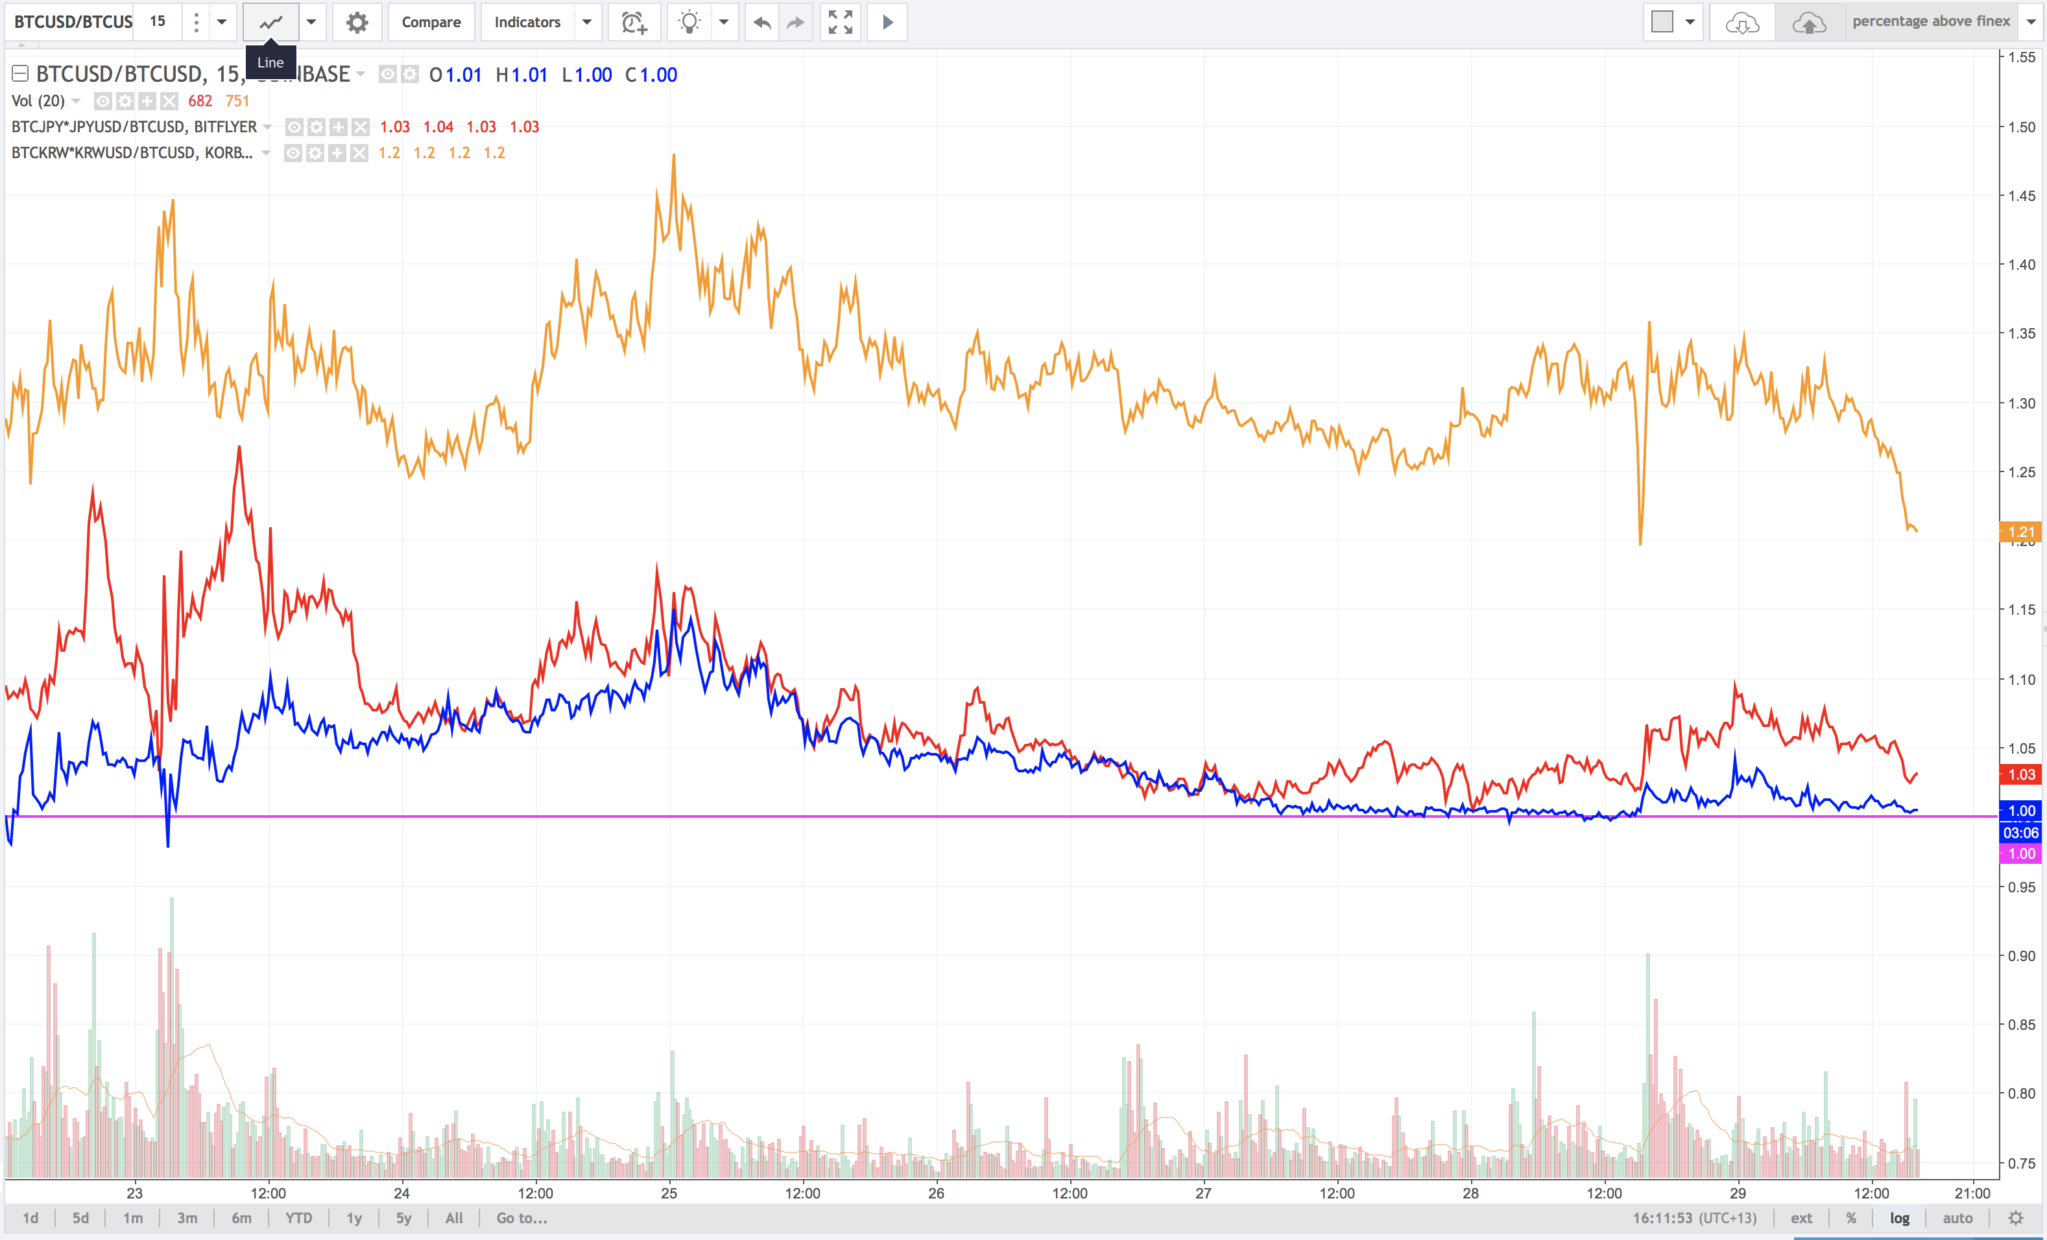Open saved layout name dropdown arrow

point(2031,23)
